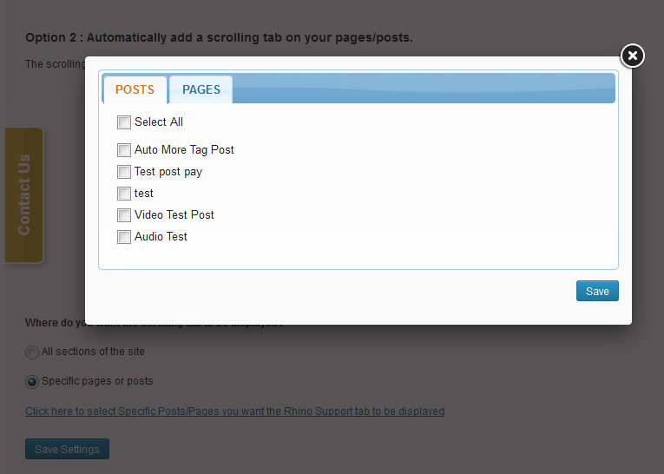Select the POSTS tab
The height and width of the screenshot is (474, 664).
[135, 89]
